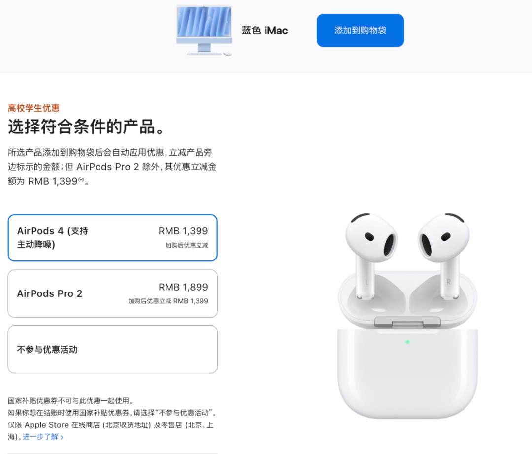
Task: Click the RMB 1,899 price text
Action: click(x=183, y=287)
